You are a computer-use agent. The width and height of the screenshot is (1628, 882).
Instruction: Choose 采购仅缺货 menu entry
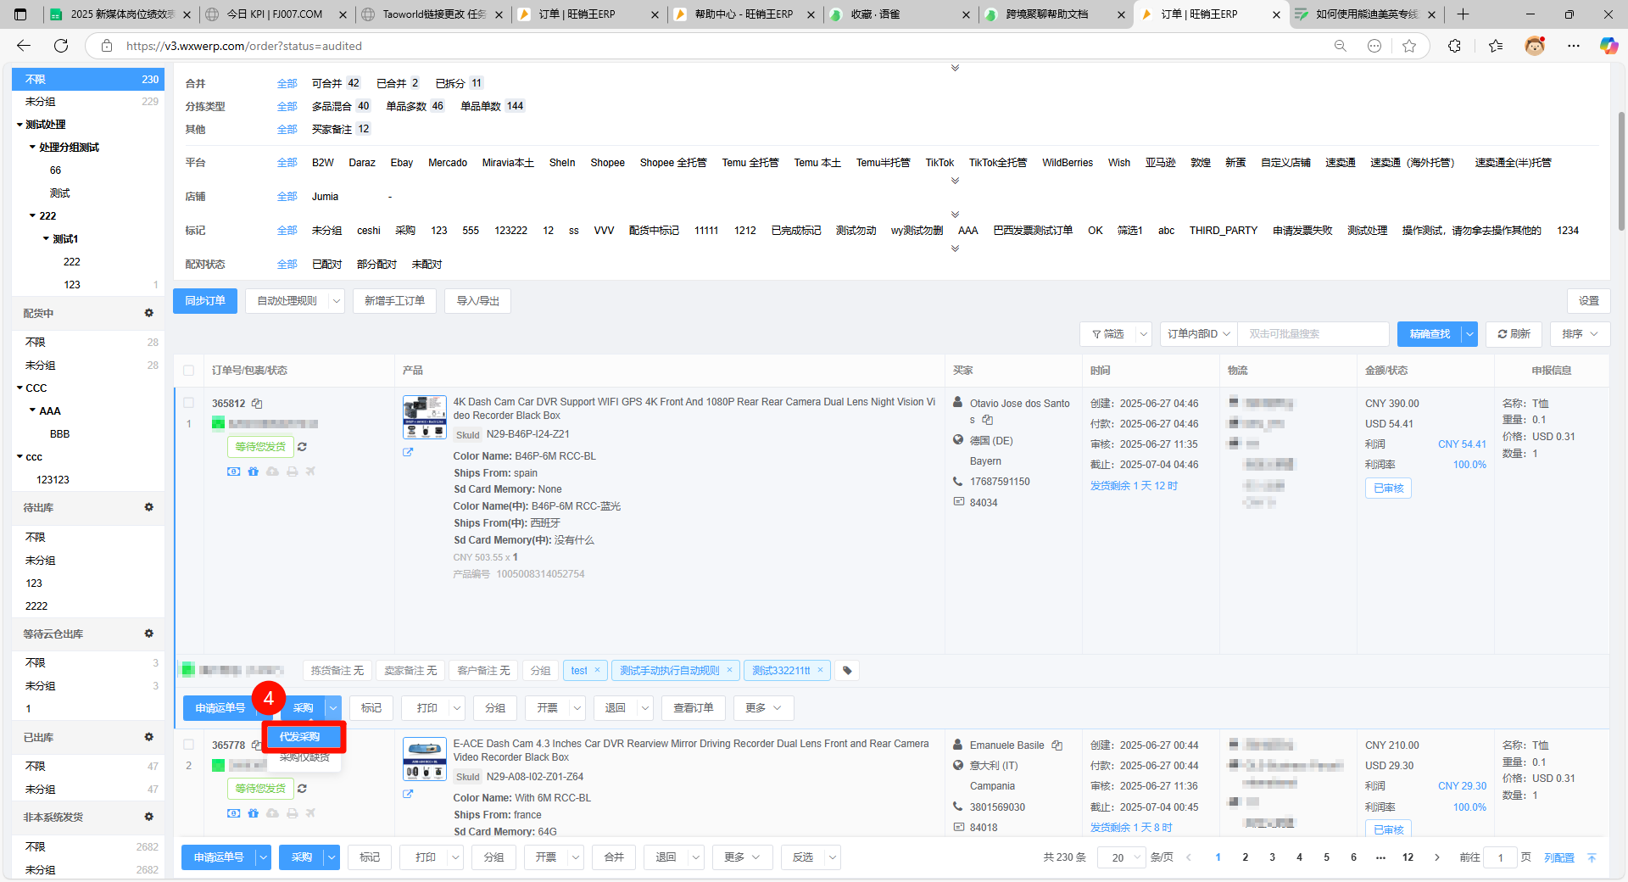pyautogui.click(x=304, y=757)
